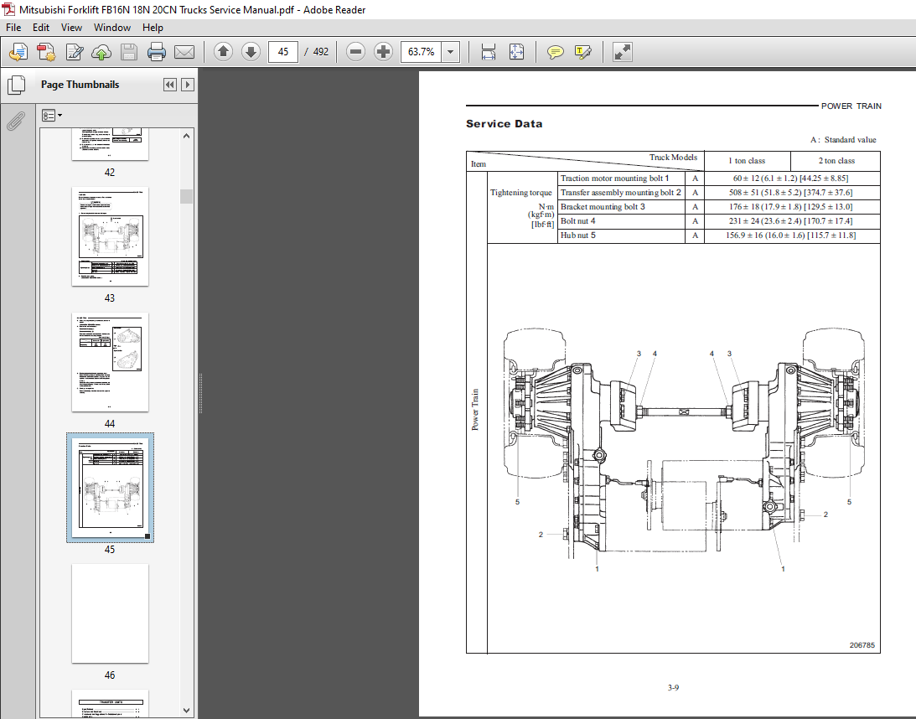
Task: Click 'Bracket mounting bolt 3' cell
Action: click(622, 207)
